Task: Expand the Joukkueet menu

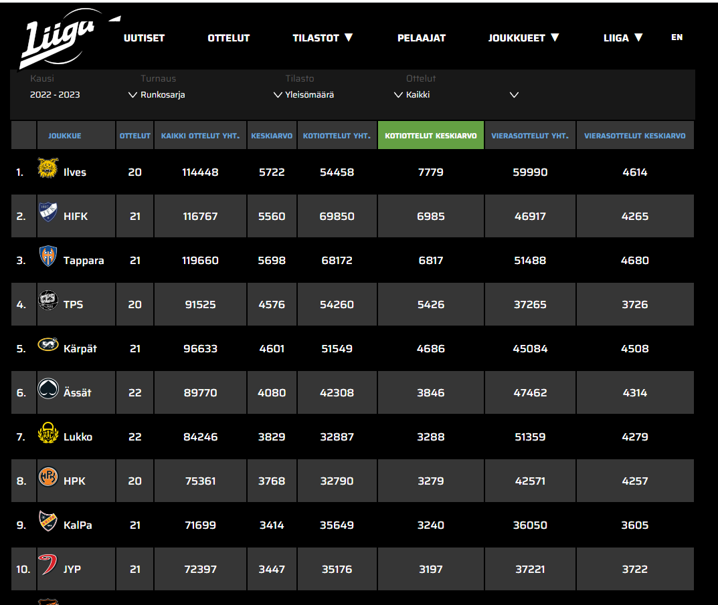Action: pos(523,38)
